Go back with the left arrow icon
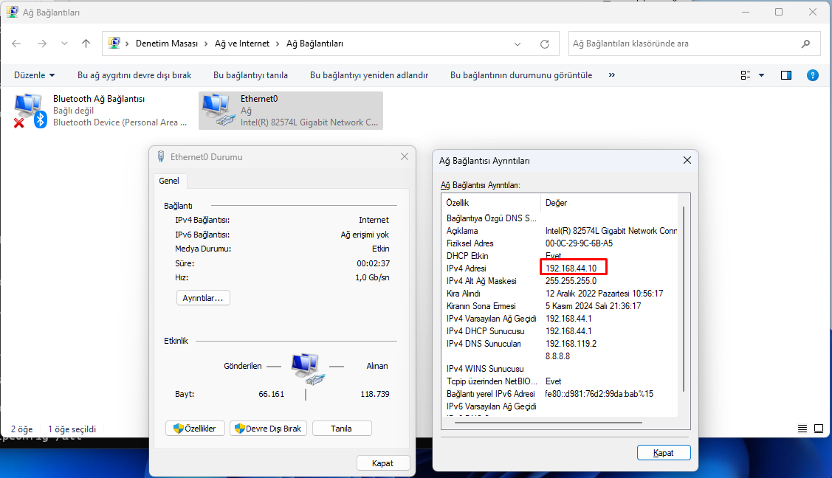The width and height of the screenshot is (832, 478). pos(16,44)
